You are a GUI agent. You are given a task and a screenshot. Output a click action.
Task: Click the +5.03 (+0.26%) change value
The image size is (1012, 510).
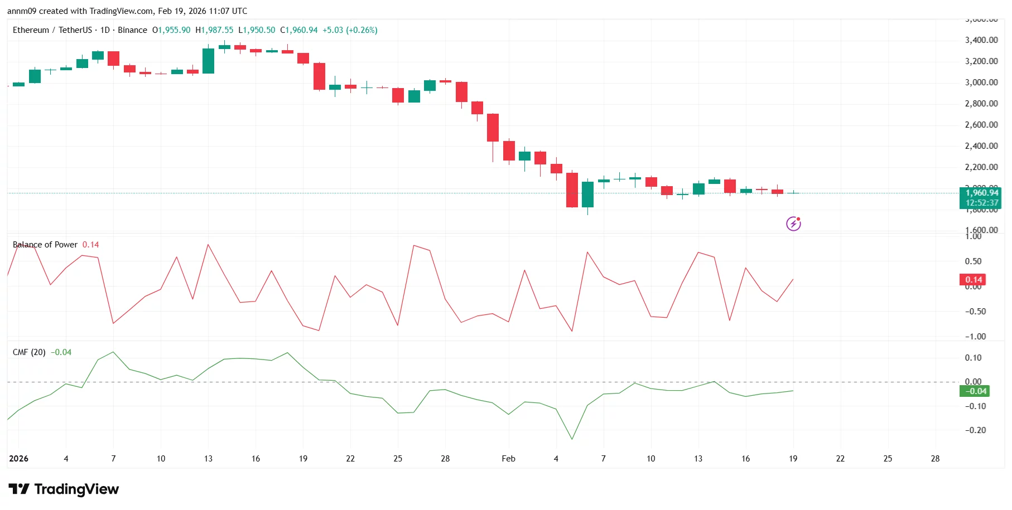(x=350, y=30)
